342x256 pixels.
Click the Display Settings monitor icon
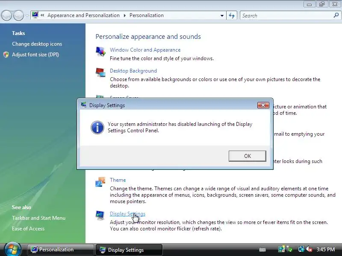pos(100,215)
